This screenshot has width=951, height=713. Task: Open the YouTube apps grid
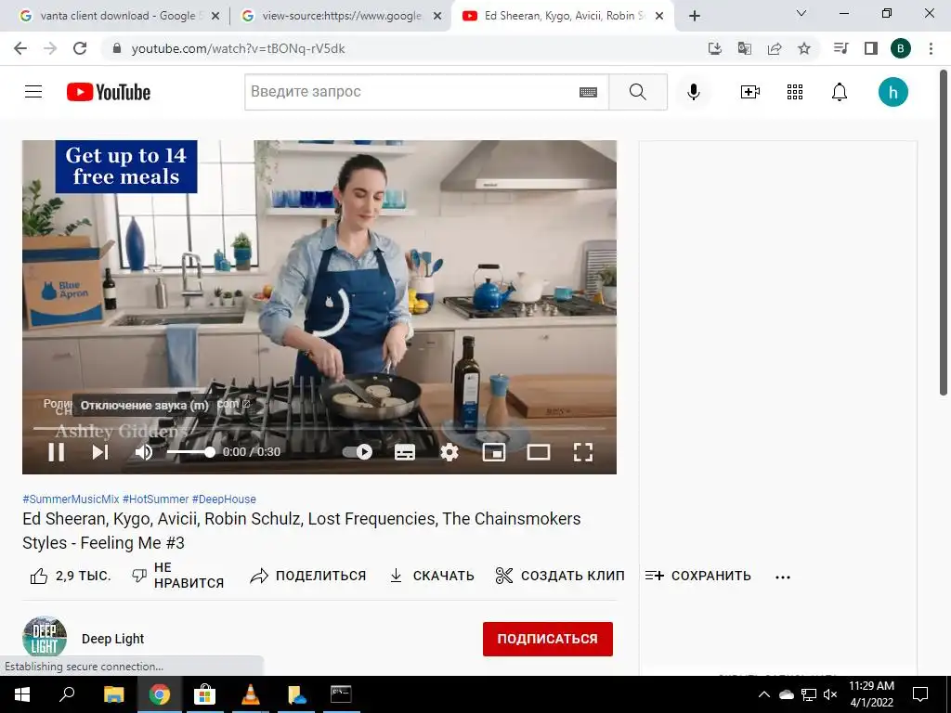(795, 92)
